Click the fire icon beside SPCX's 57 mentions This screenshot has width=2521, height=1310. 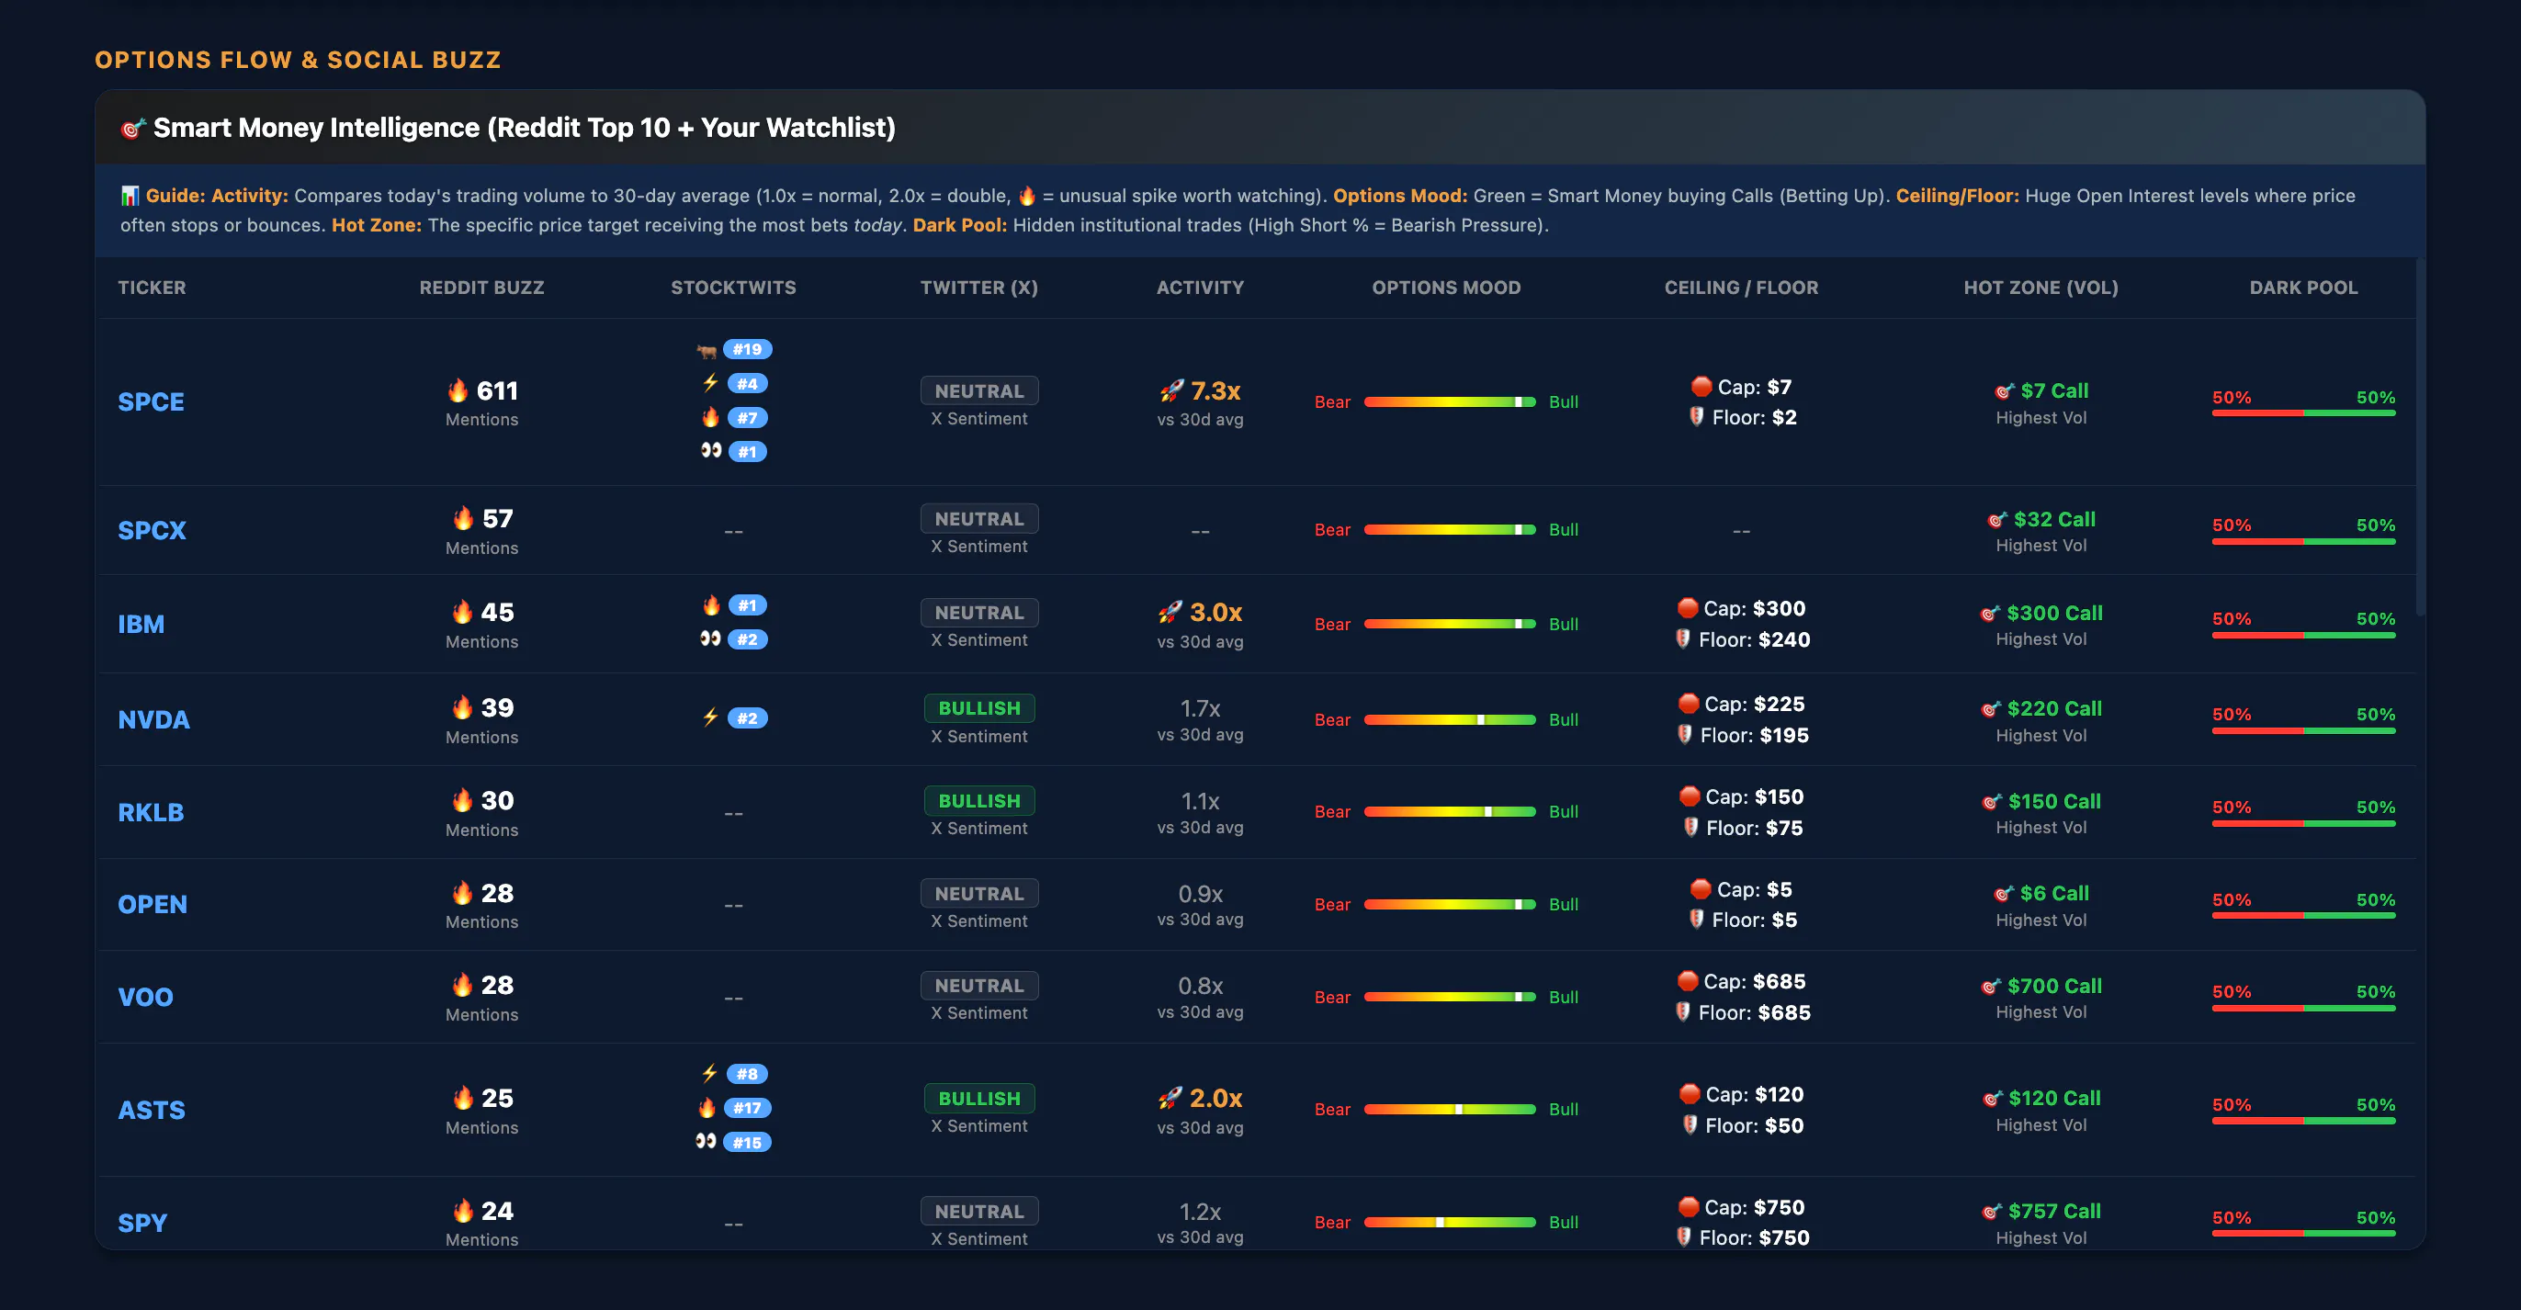[x=464, y=517]
